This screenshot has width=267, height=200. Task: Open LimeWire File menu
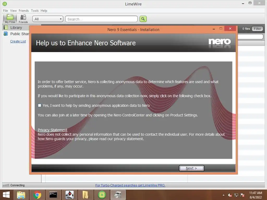click(x=5, y=10)
